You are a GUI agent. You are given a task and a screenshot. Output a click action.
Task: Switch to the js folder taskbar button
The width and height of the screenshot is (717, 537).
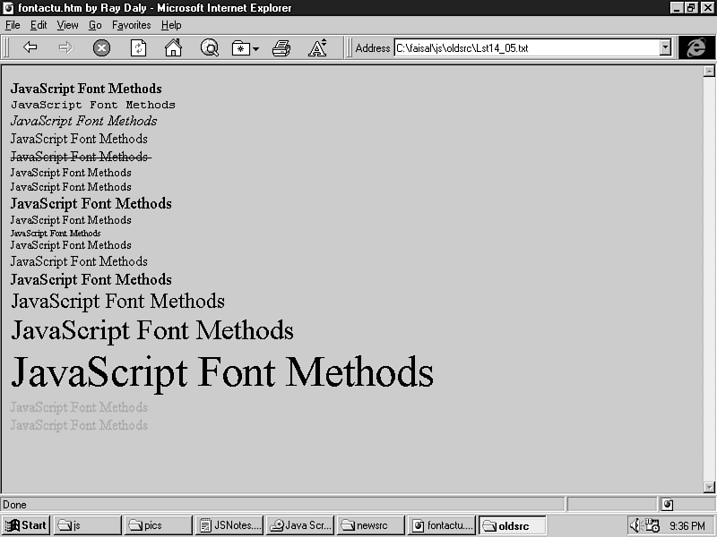click(x=88, y=525)
